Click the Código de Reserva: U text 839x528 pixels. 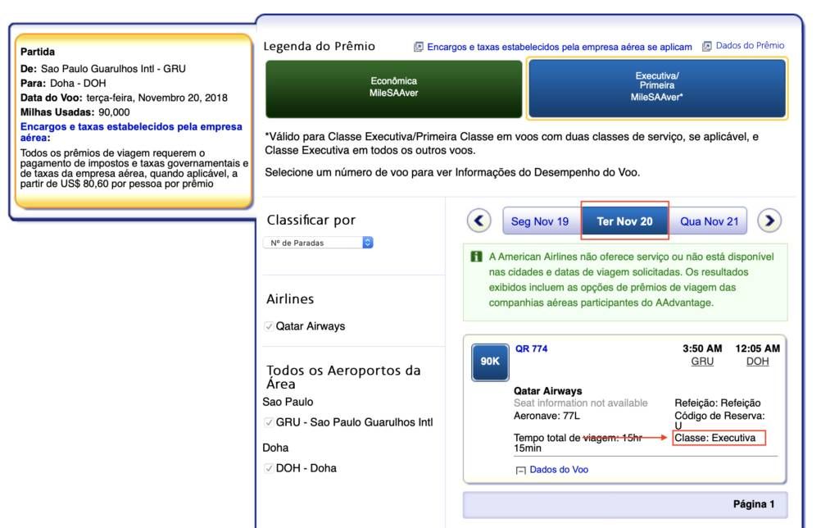click(x=719, y=421)
